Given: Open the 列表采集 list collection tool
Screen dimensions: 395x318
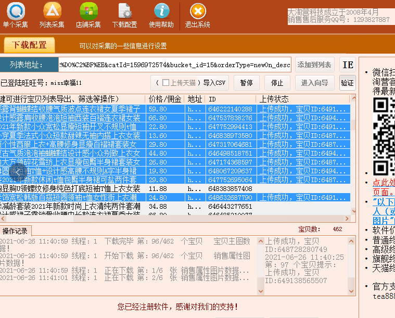Looking at the screenshot, I should point(52,16).
